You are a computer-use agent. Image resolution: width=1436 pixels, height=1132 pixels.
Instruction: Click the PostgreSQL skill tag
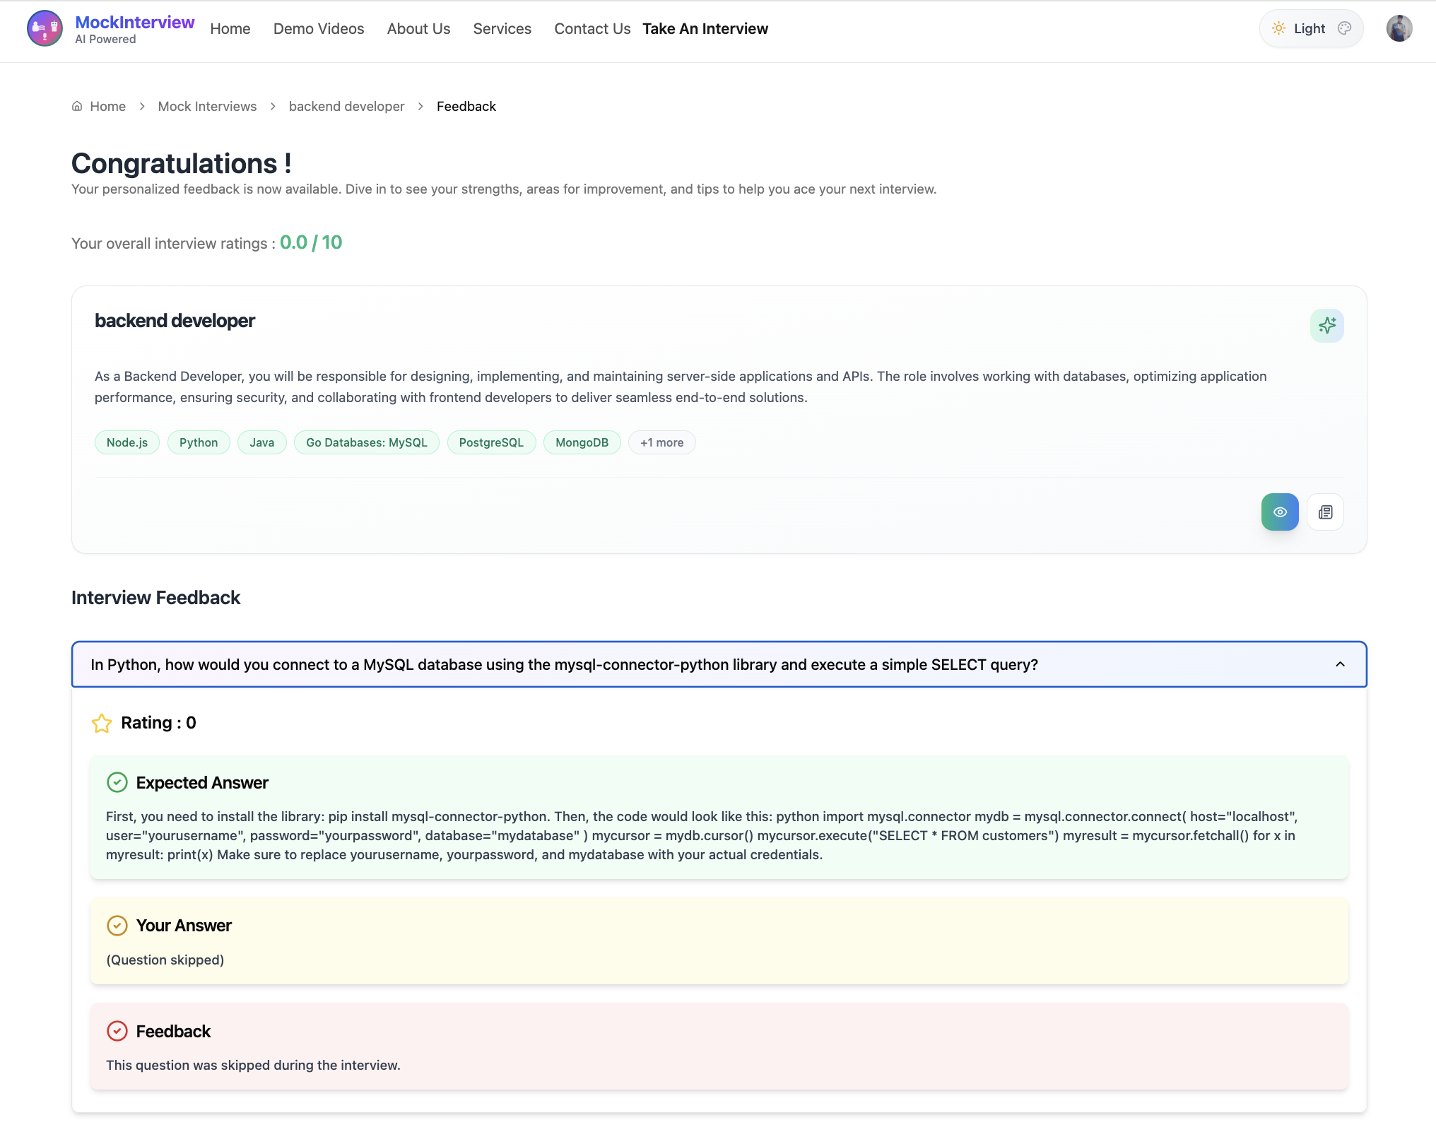(x=491, y=442)
